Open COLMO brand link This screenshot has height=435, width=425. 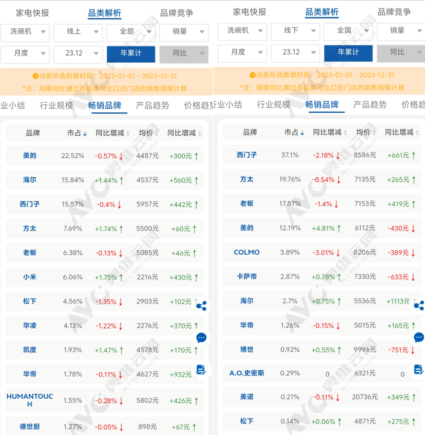coord(247,252)
